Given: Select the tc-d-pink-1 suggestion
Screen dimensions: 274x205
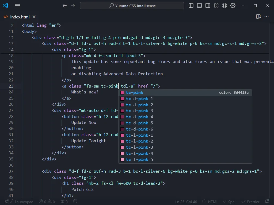Looking at the screenshot, I should tap(185, 99).
